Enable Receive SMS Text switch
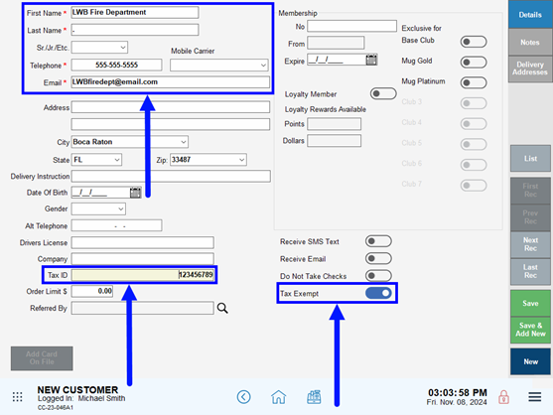The height and width of the screenshot is (415, 553). [x=378, y=241]
